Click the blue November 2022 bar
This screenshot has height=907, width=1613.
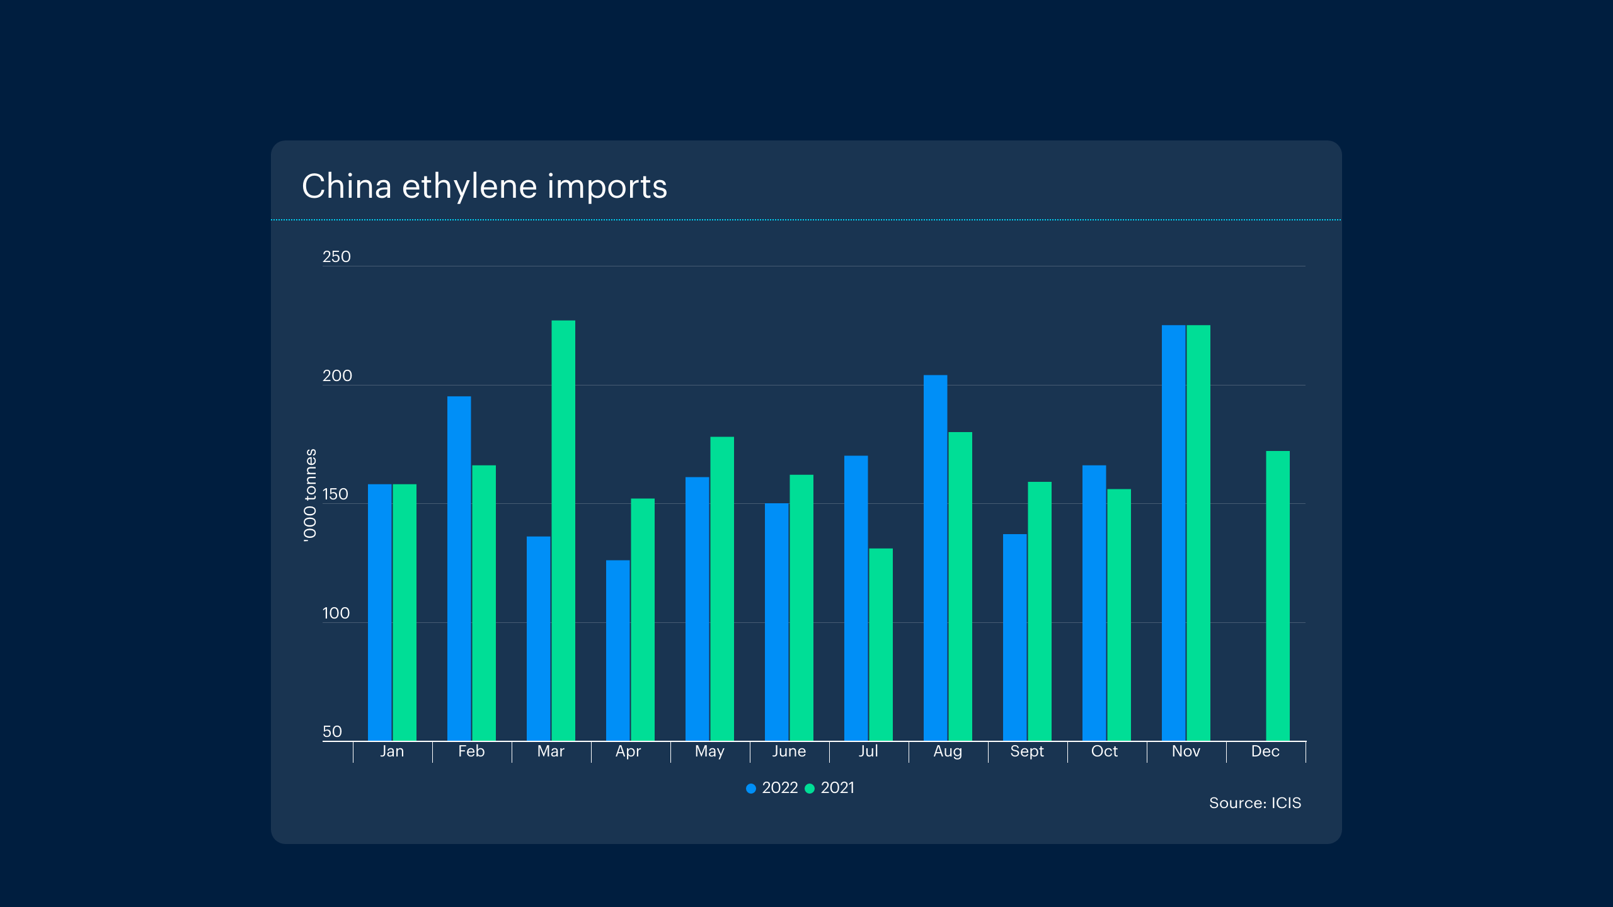coord(1173,533)
